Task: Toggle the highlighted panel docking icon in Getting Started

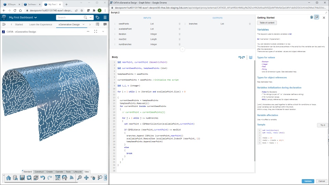Action: 316,17
